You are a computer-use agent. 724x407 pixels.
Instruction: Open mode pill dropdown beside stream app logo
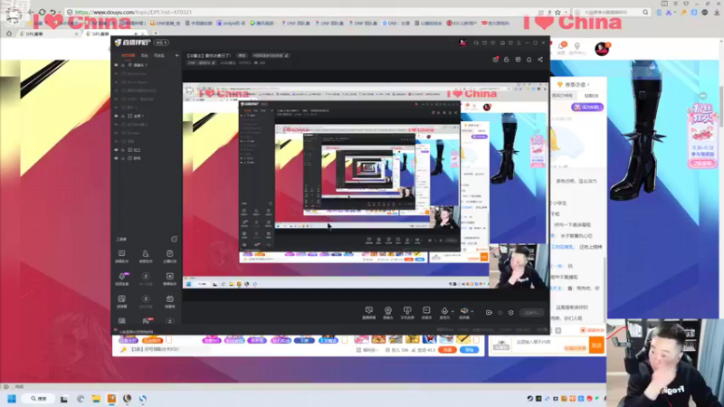pyautogui.click(x=161, y=43)
